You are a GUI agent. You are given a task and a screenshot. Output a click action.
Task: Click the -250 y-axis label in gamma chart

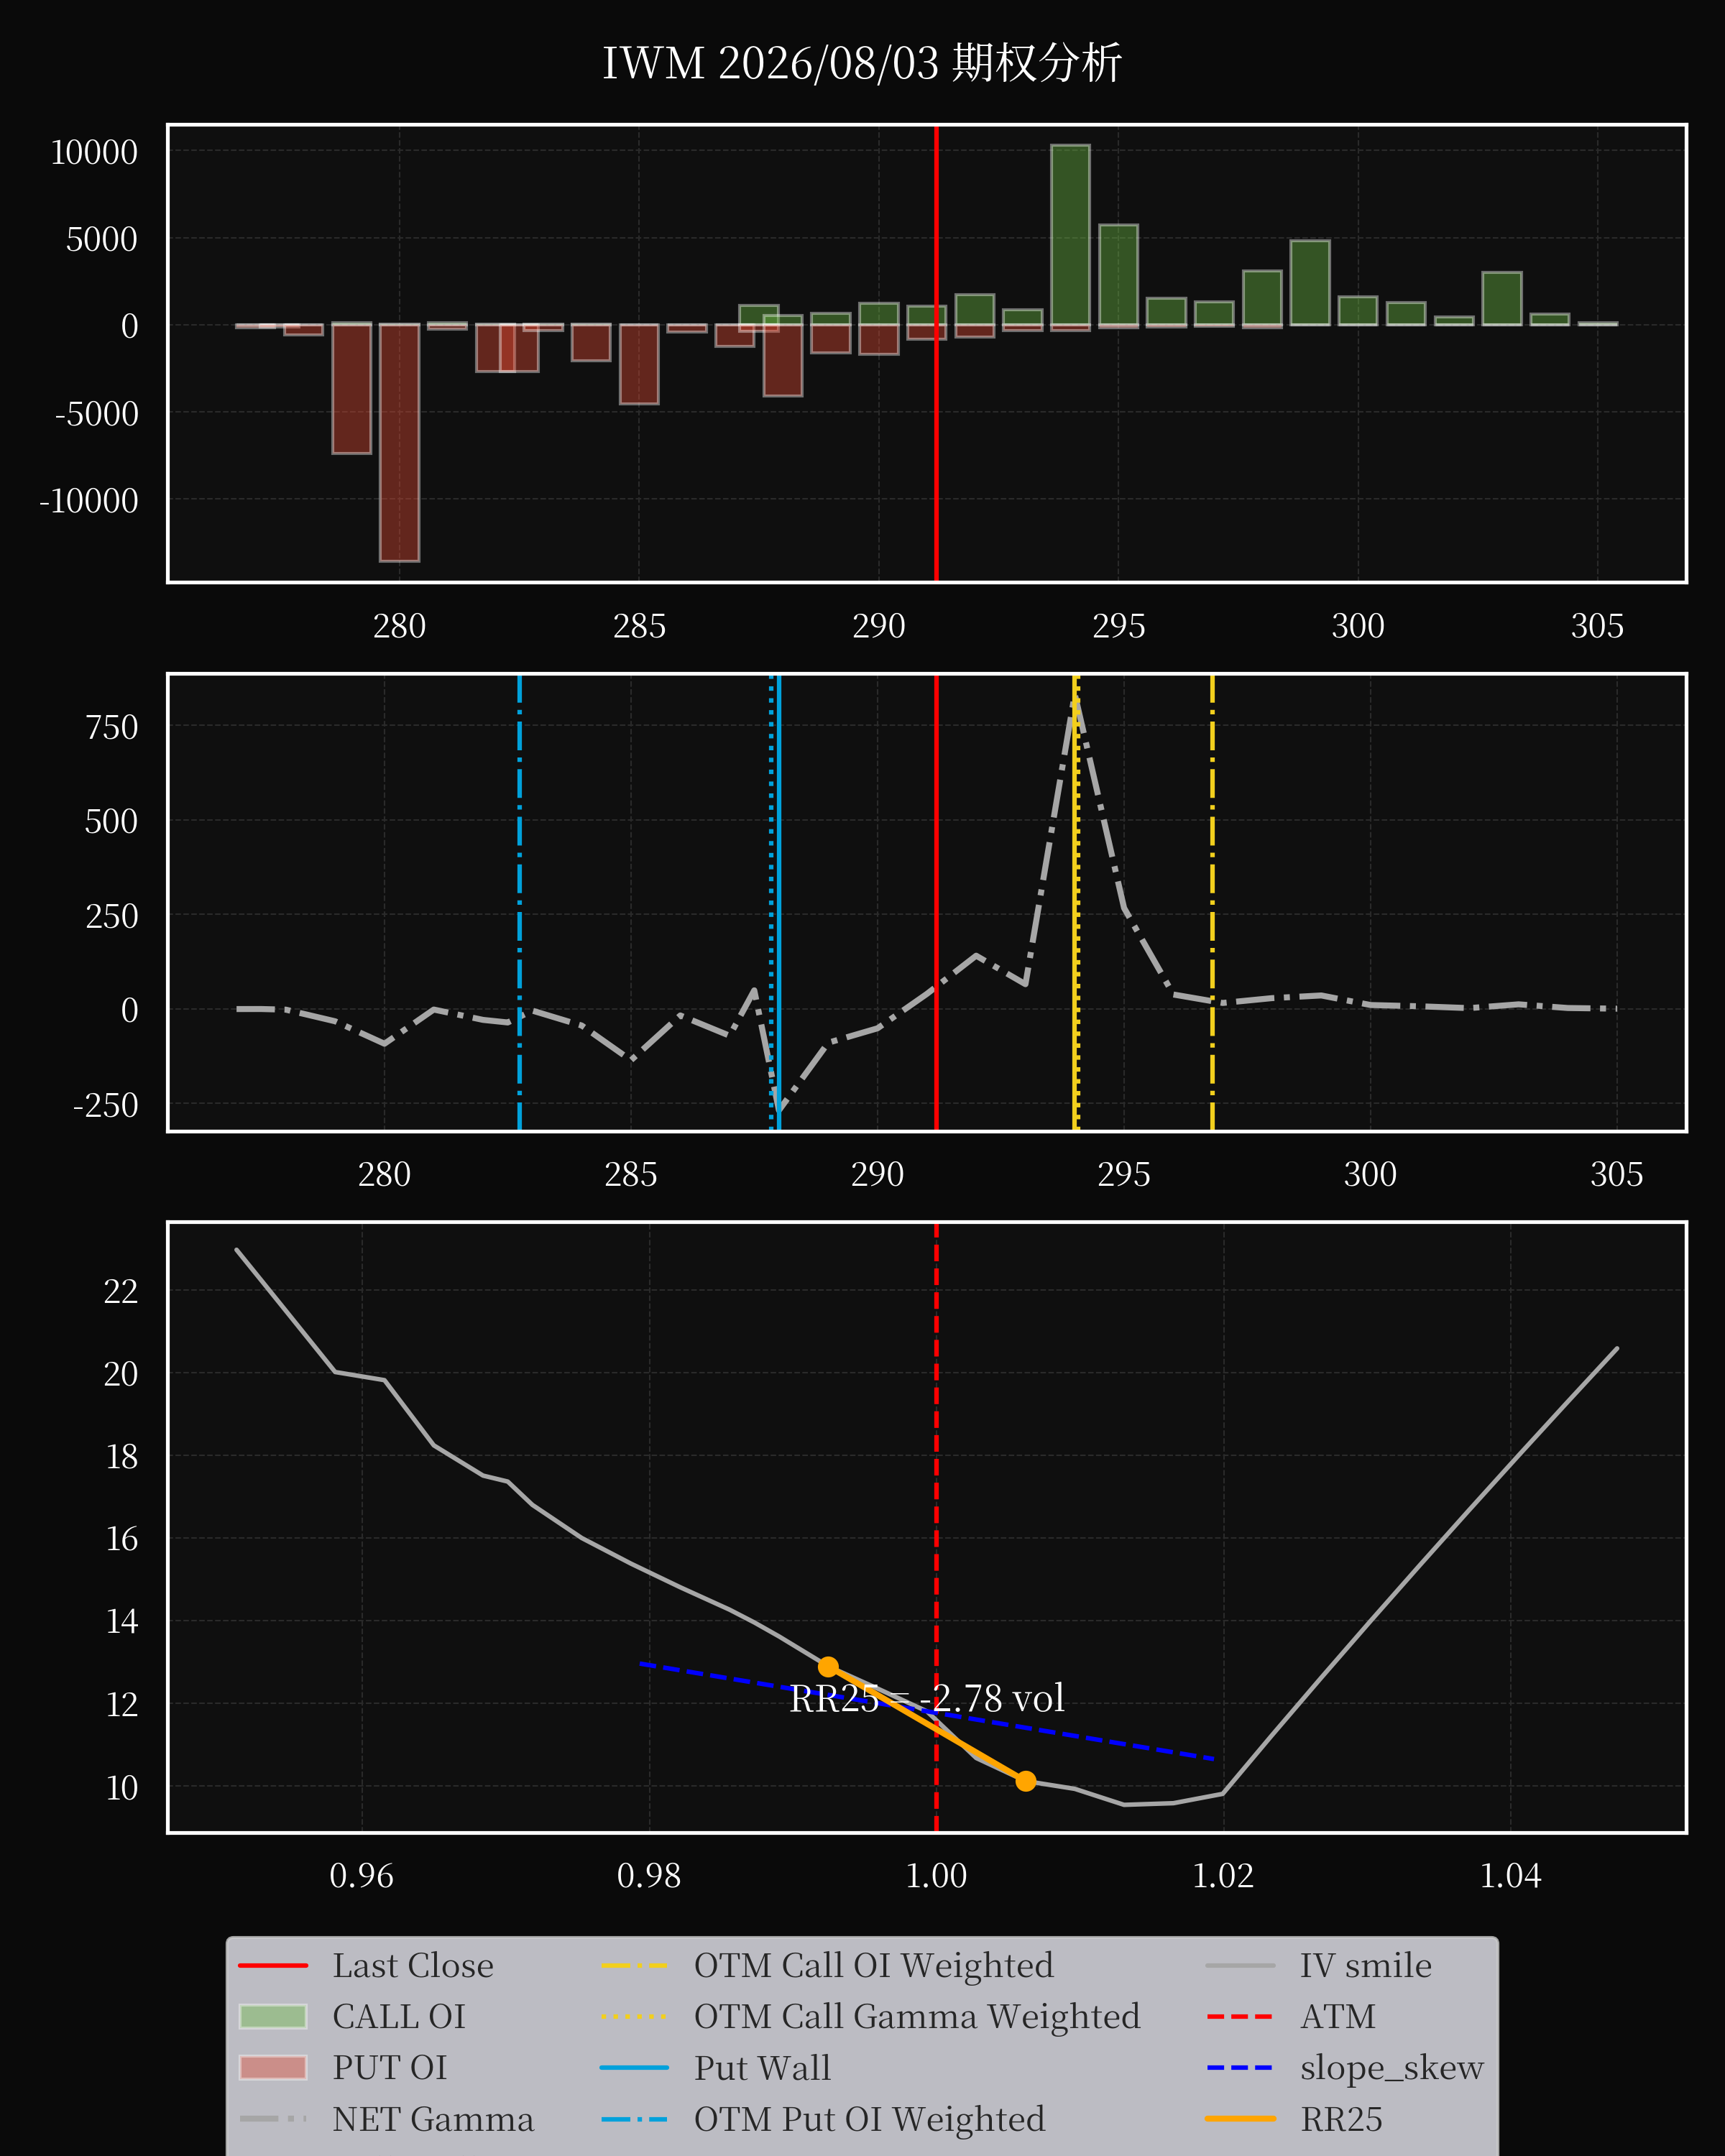coord(105,1105)
